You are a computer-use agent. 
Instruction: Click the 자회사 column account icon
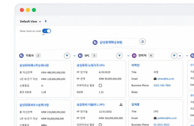pos(22,56)
